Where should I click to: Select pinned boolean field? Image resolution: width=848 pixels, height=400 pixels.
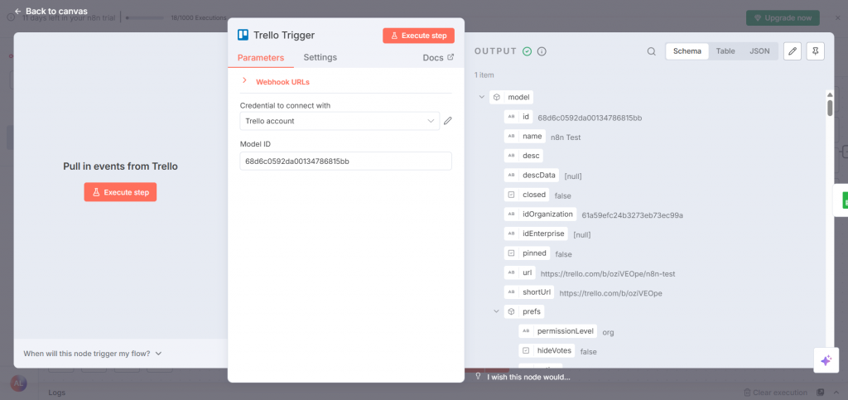528,253
